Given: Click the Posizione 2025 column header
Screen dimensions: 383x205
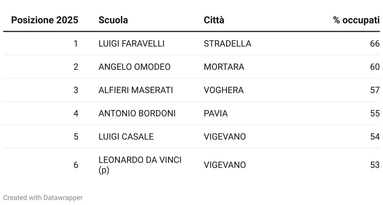Looking at the screenshot, I should [x=45, y=20].
